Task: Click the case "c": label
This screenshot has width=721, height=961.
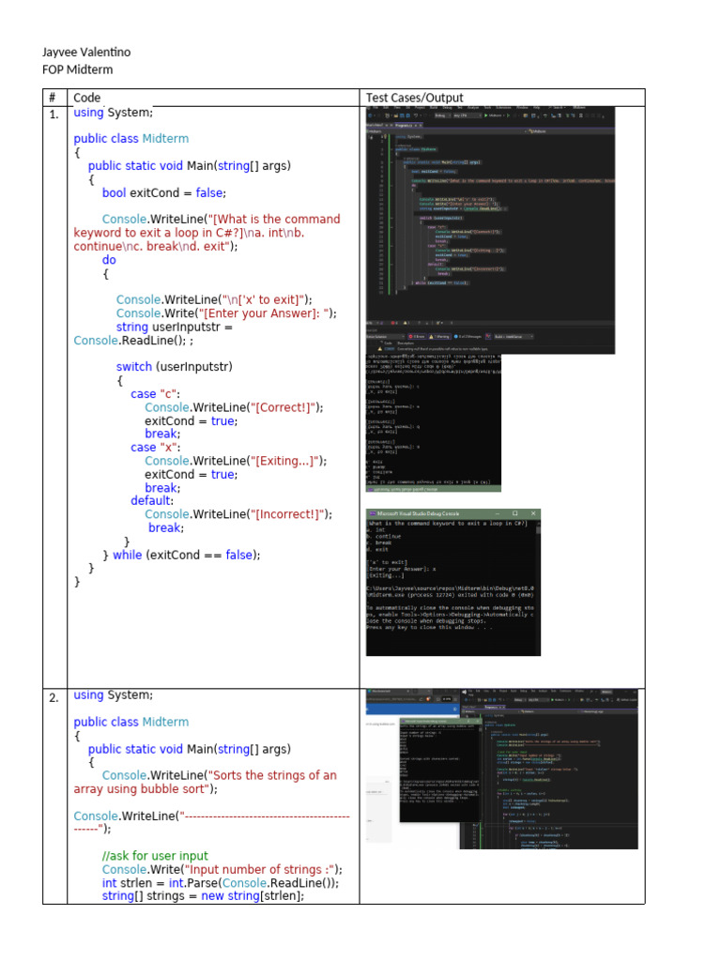Action: click(155, 394)
